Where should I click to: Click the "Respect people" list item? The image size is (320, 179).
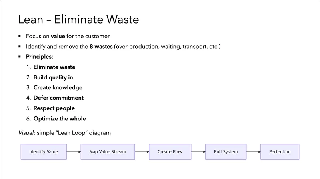pyautogui.click(x=54, y=108)
